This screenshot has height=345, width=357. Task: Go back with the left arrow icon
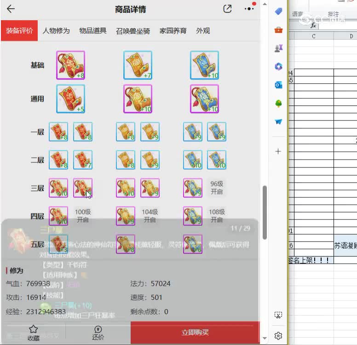11,9
